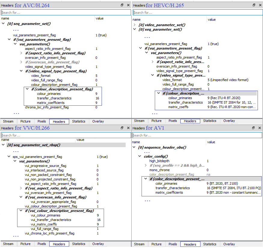This screenshot has height=248, width=263.
Task: Select Headers tab in HEVC/H.265 panel
Action: point(190,121)
